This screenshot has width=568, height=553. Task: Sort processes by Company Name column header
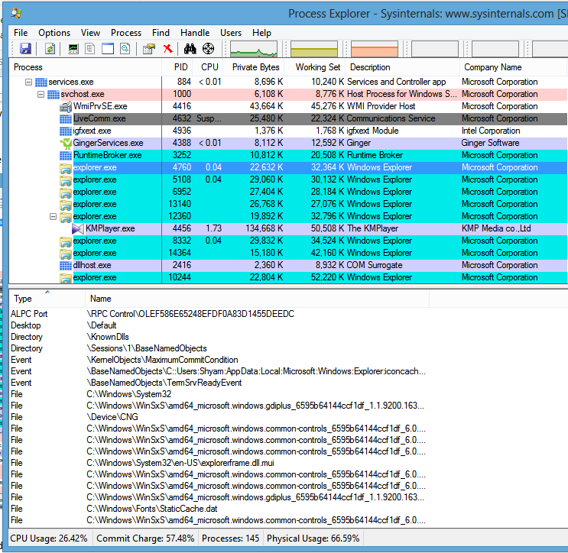[x=492, y=67]
